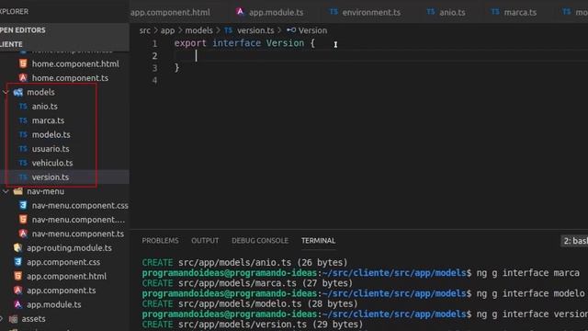Open usuario.ts from the models folder
The height and width of the screenshot is (331, 588).
click(51, 149)
